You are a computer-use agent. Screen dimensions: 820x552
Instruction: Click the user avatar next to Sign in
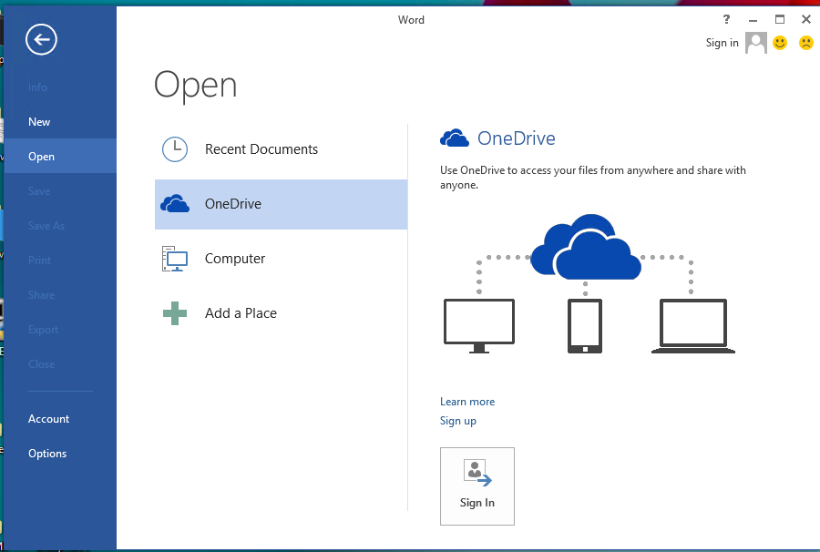click(755, 42)
